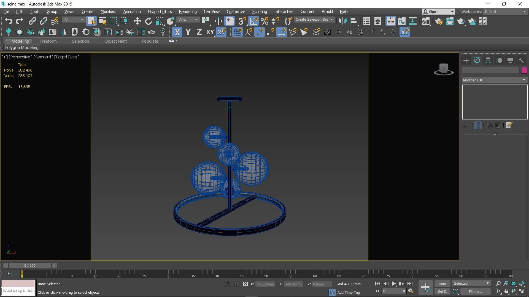
Task: Click the Align tool icon
Action: click(x=353, y=21)
